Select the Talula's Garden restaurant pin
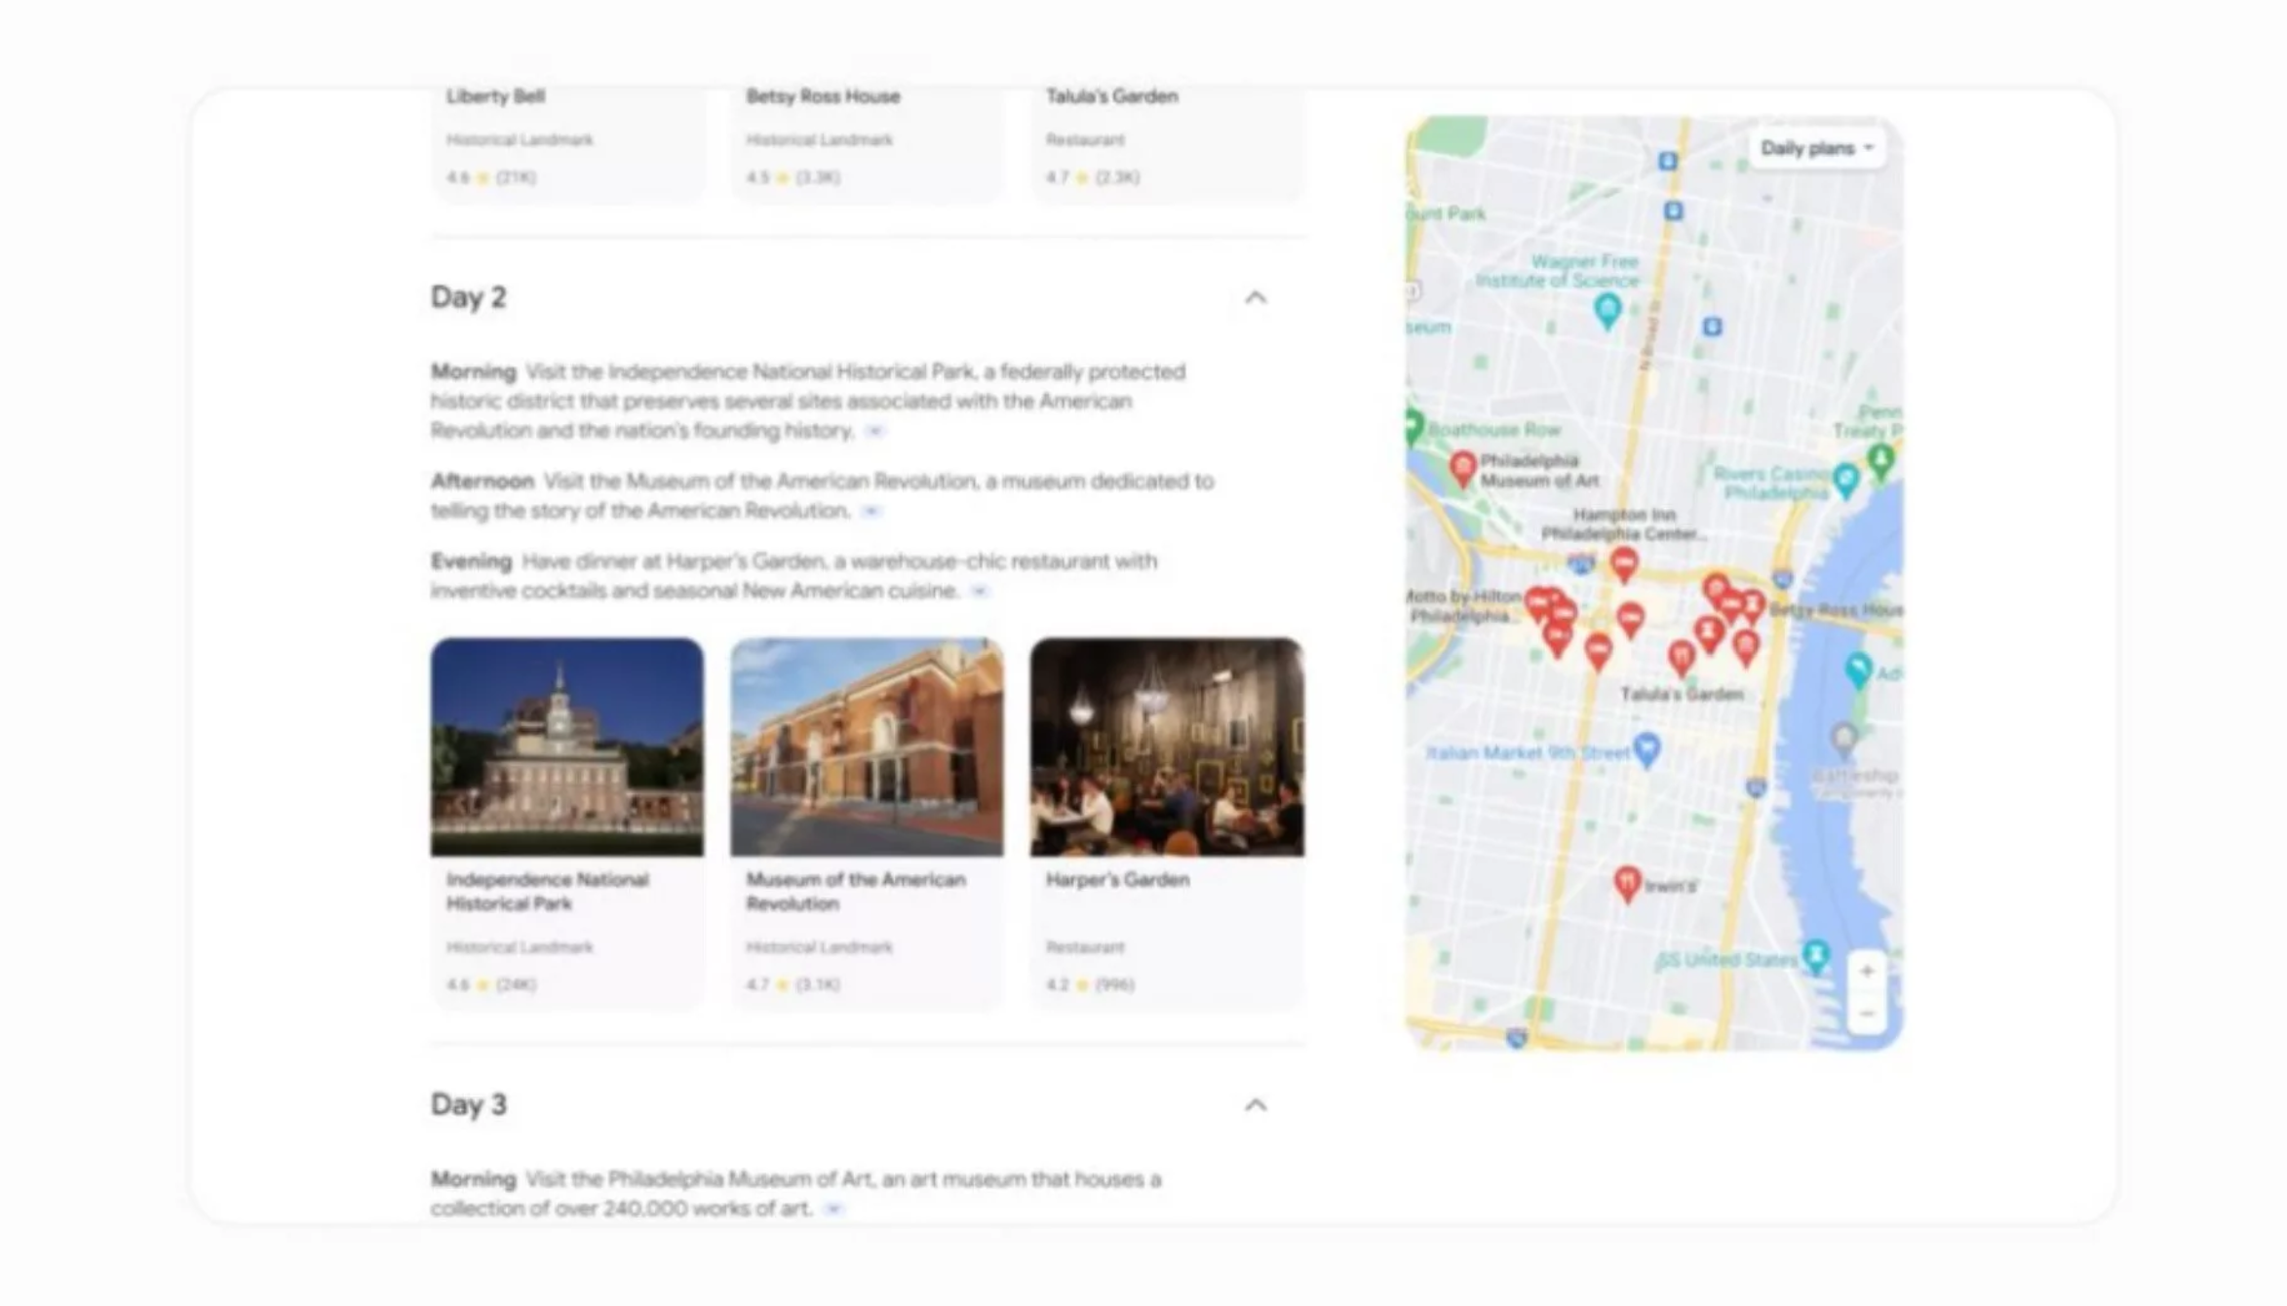2287x1306 pixels. (x=1682, y=658)
